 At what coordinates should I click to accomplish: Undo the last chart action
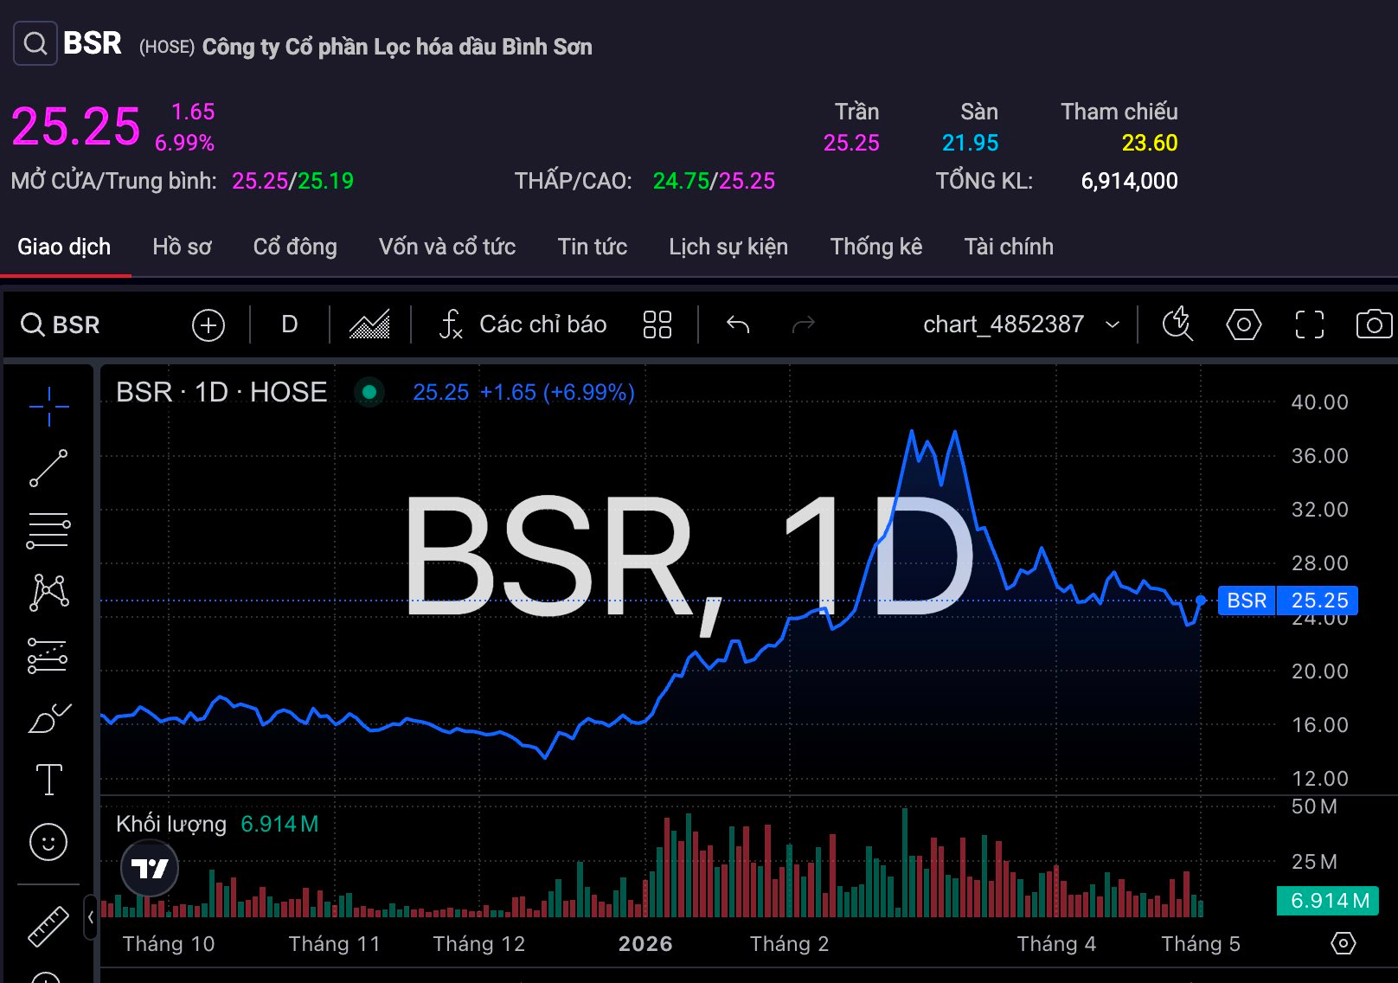[x=738, y=324]
